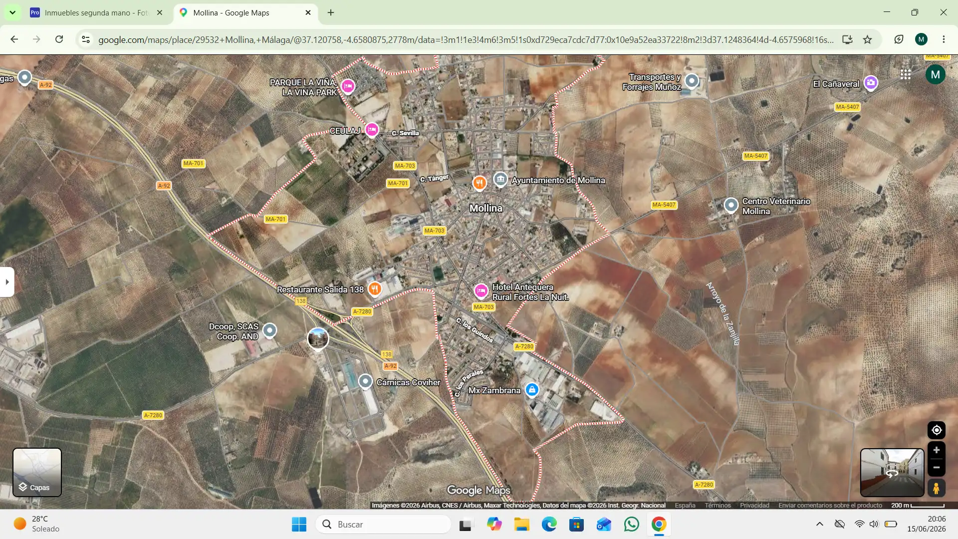Zoom in on the map
Image resolution: width=958 pixels, height=539 pixels.
936,450
